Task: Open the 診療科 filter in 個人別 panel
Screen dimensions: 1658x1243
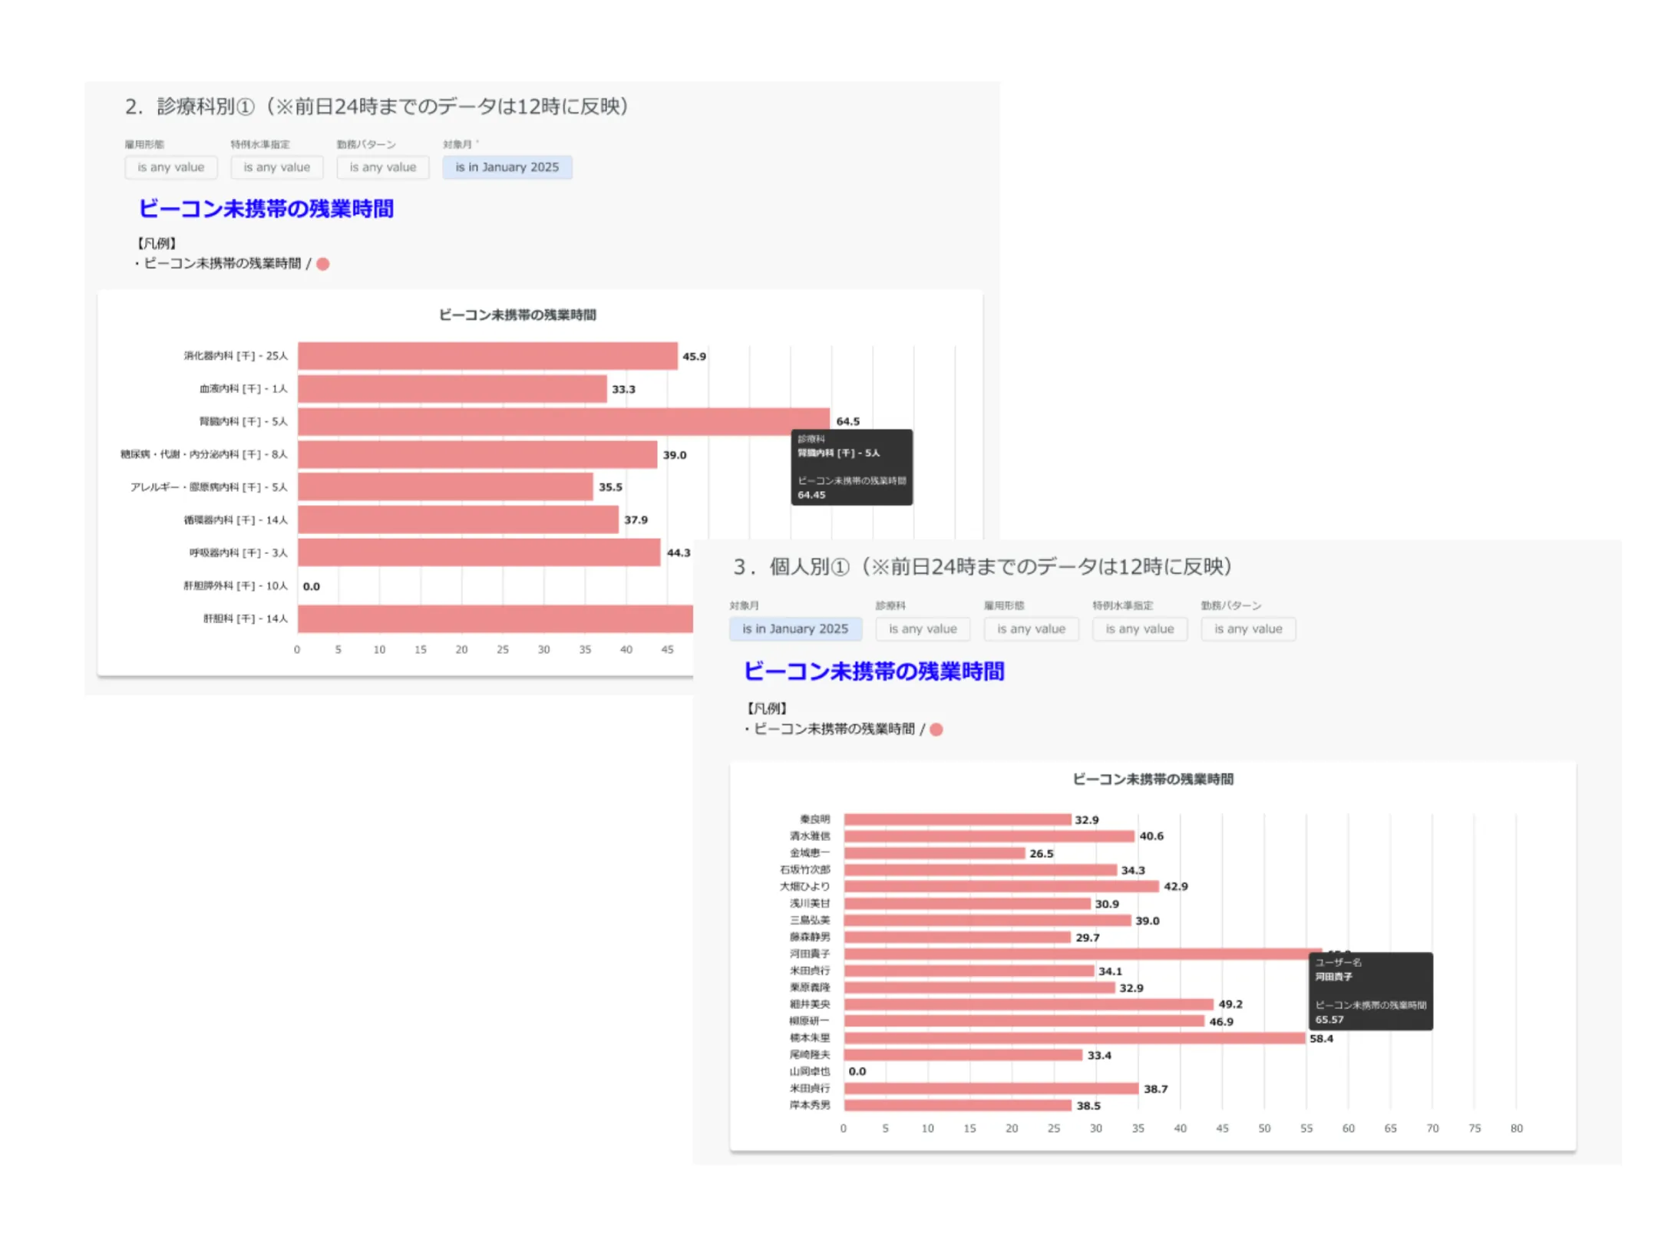Action: [x=922, y=629]
